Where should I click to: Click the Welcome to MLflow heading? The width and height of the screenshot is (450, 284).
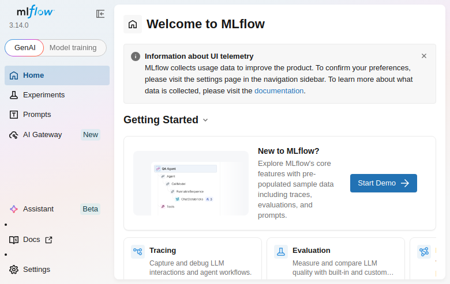(x=205, y=24)
